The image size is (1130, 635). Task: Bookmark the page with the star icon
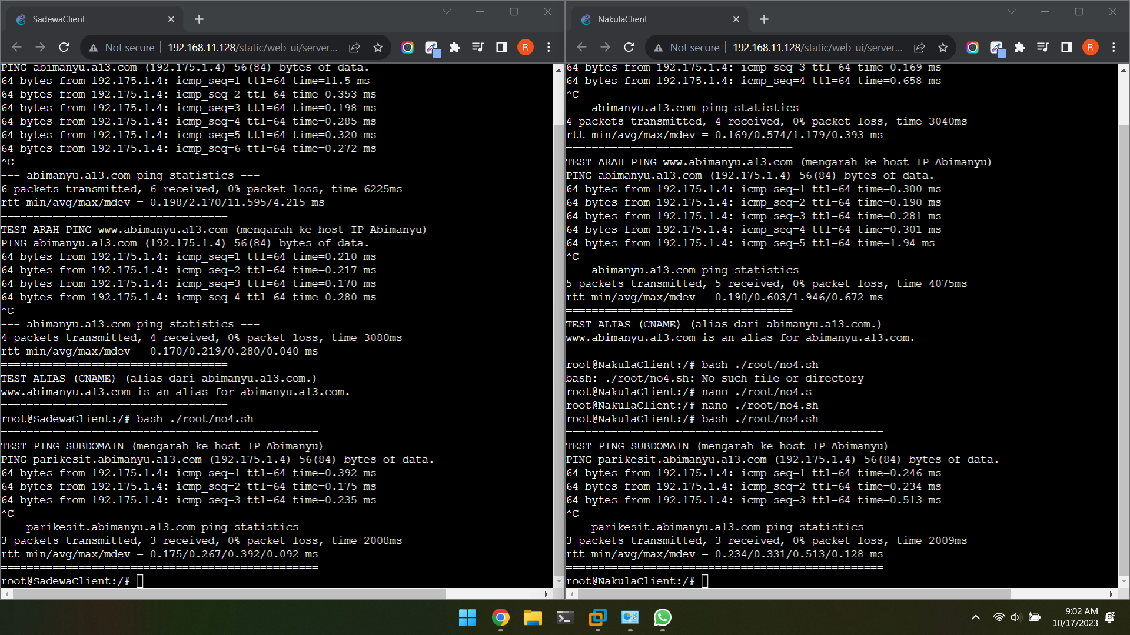pos(378,47)
